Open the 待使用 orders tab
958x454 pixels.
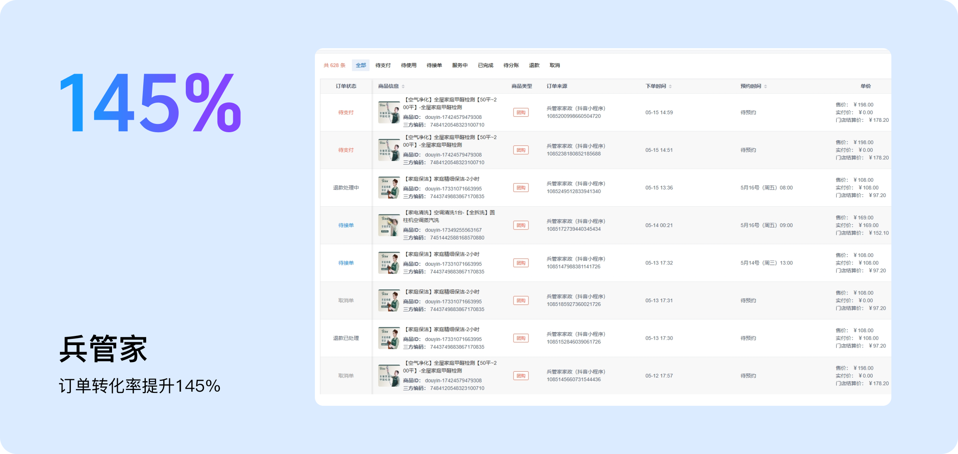click(409, 65)
